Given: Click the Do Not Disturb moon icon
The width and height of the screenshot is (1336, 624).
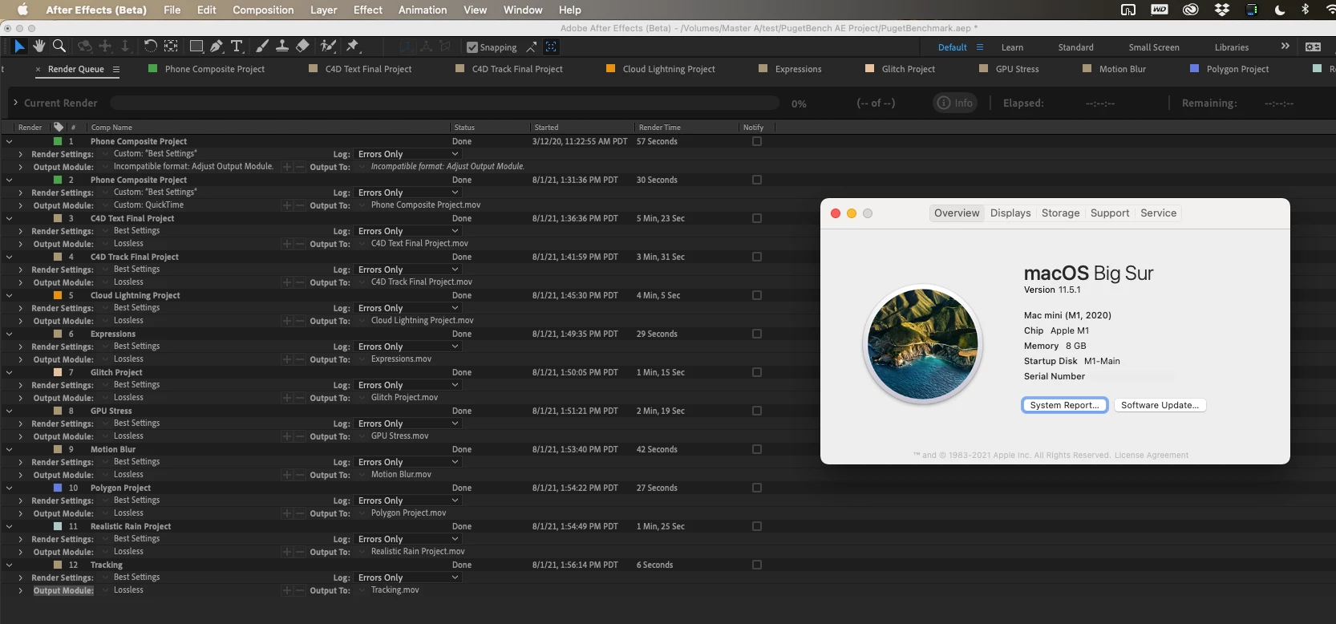Looking at the screenshot, I should [1280, 10].
